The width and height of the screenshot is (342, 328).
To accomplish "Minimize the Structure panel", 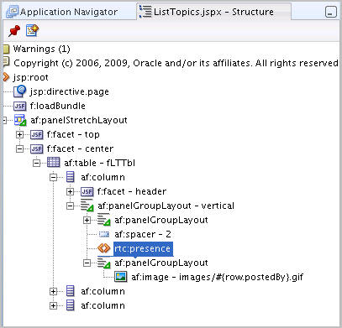I will (331, 12).
